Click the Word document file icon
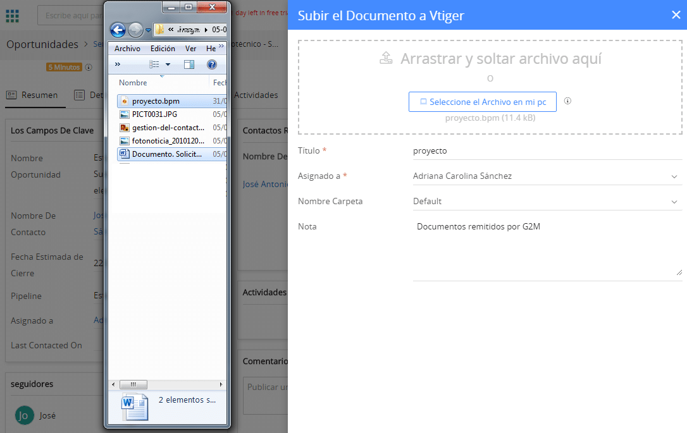 pos(125,154)
